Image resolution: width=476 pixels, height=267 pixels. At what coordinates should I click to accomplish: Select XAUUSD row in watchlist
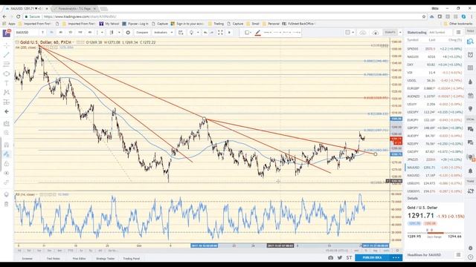point(434,168)
